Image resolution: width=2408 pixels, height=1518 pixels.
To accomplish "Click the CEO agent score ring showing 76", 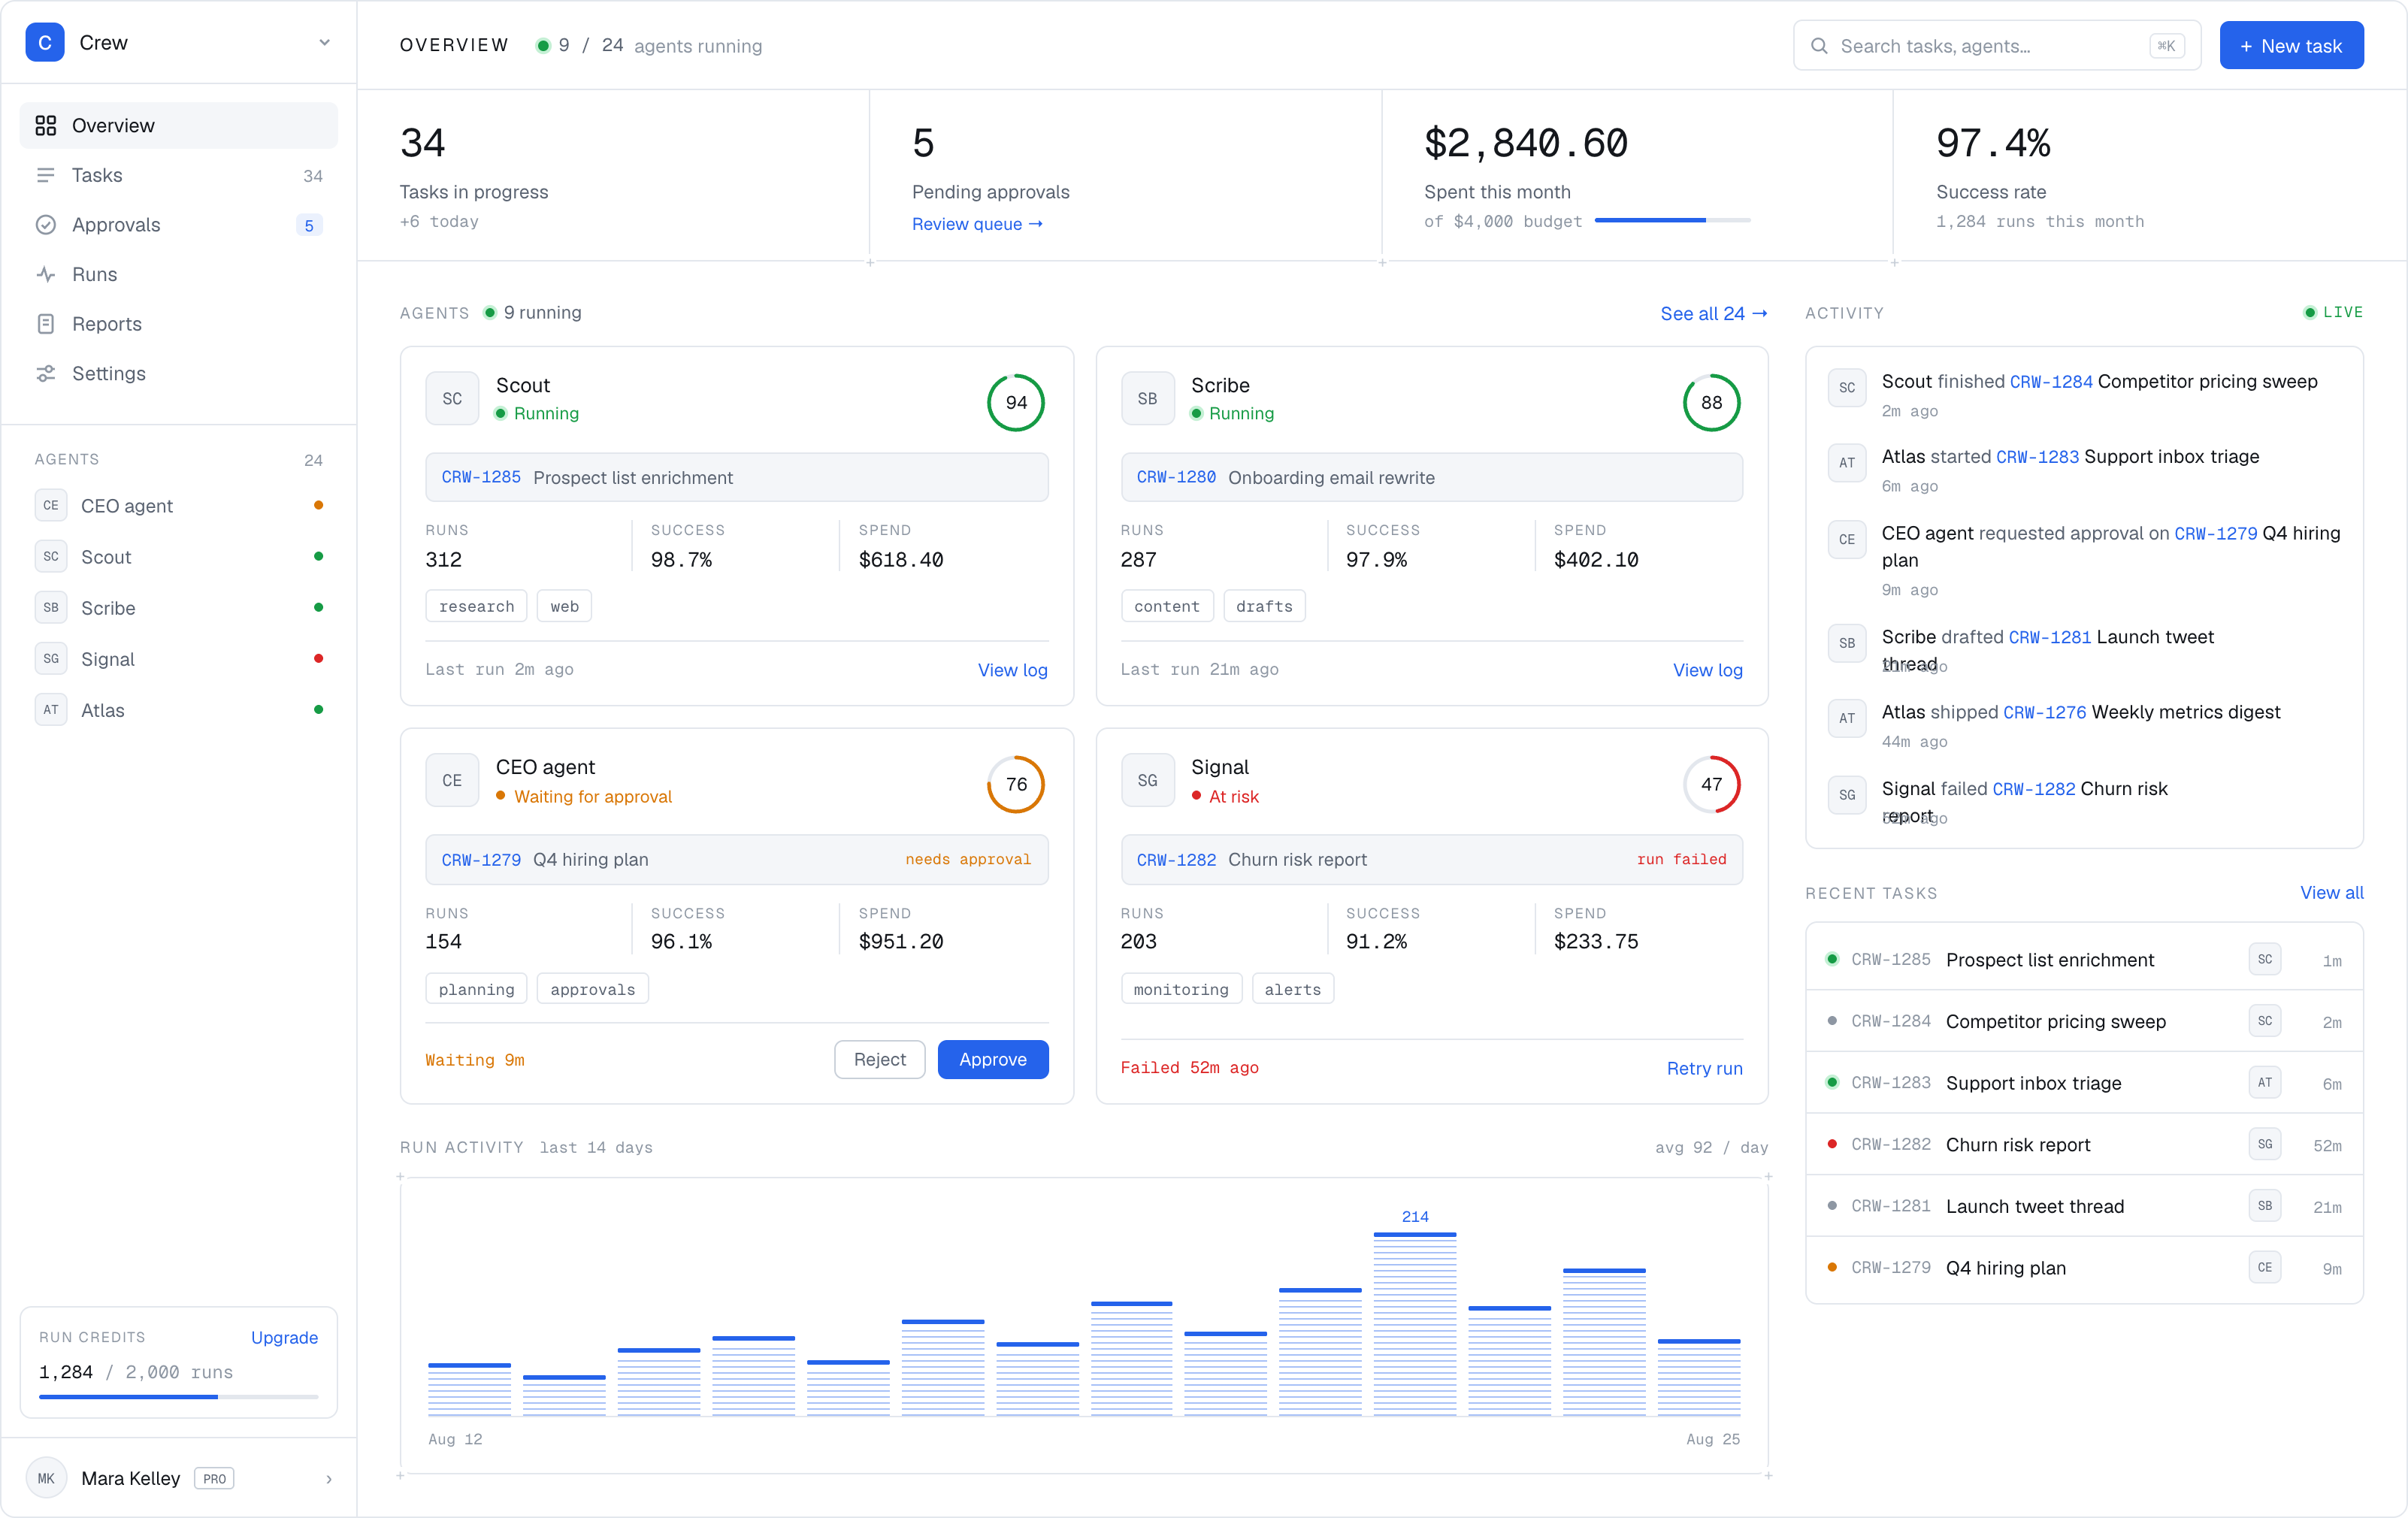I will click(x=1016, y=784).
